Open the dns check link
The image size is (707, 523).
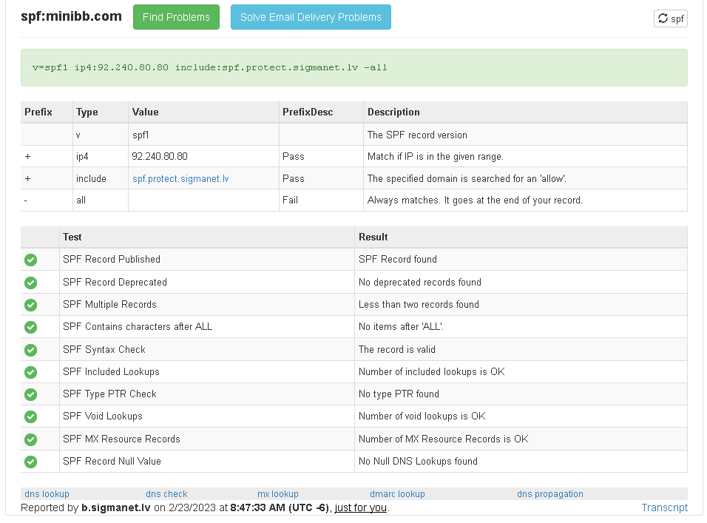tap(166, 493)
